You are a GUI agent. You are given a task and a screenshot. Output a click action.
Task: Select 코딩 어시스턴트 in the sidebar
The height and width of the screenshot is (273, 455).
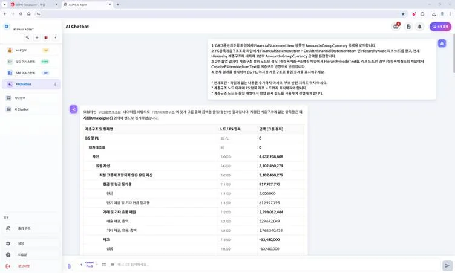[x=25, y=62]
